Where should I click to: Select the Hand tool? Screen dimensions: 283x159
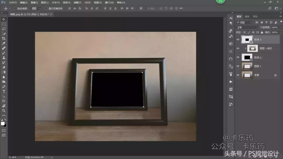tap(4, 106)
